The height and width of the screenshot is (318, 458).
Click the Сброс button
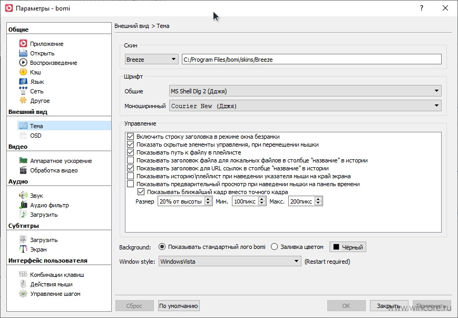[134, 306]
